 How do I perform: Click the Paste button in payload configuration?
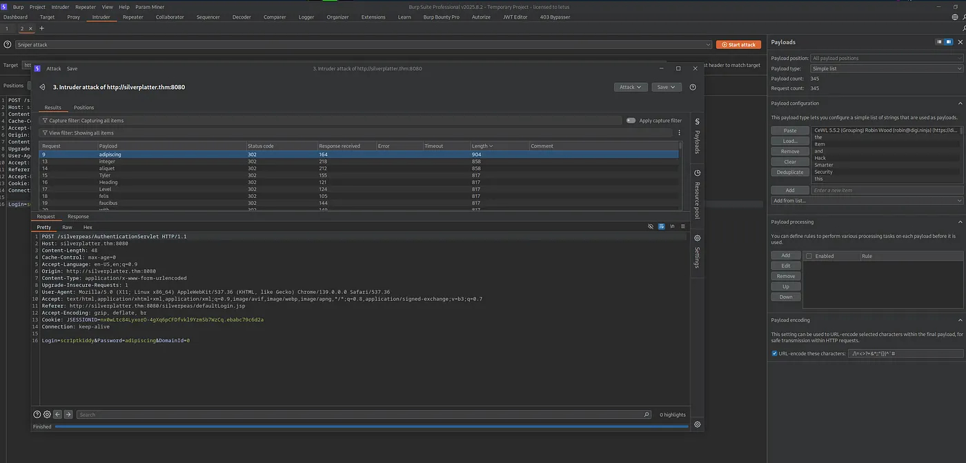pos(790,130)
